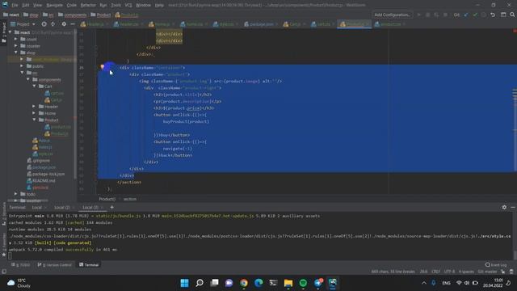The height and width of the screenshot is (291, 517).
Task: Open the Edit menu
Action: 25,6
